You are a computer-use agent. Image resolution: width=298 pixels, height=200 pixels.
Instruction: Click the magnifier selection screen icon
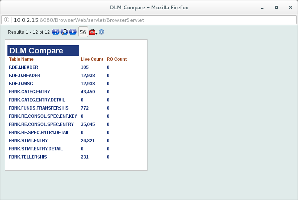(x=64, y=32)
